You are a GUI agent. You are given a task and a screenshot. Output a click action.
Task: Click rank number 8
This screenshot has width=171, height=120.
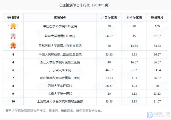click(13, 86)
